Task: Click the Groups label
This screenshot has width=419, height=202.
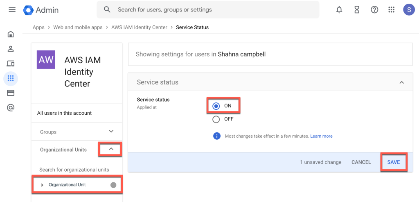Action: click(48, 132)
